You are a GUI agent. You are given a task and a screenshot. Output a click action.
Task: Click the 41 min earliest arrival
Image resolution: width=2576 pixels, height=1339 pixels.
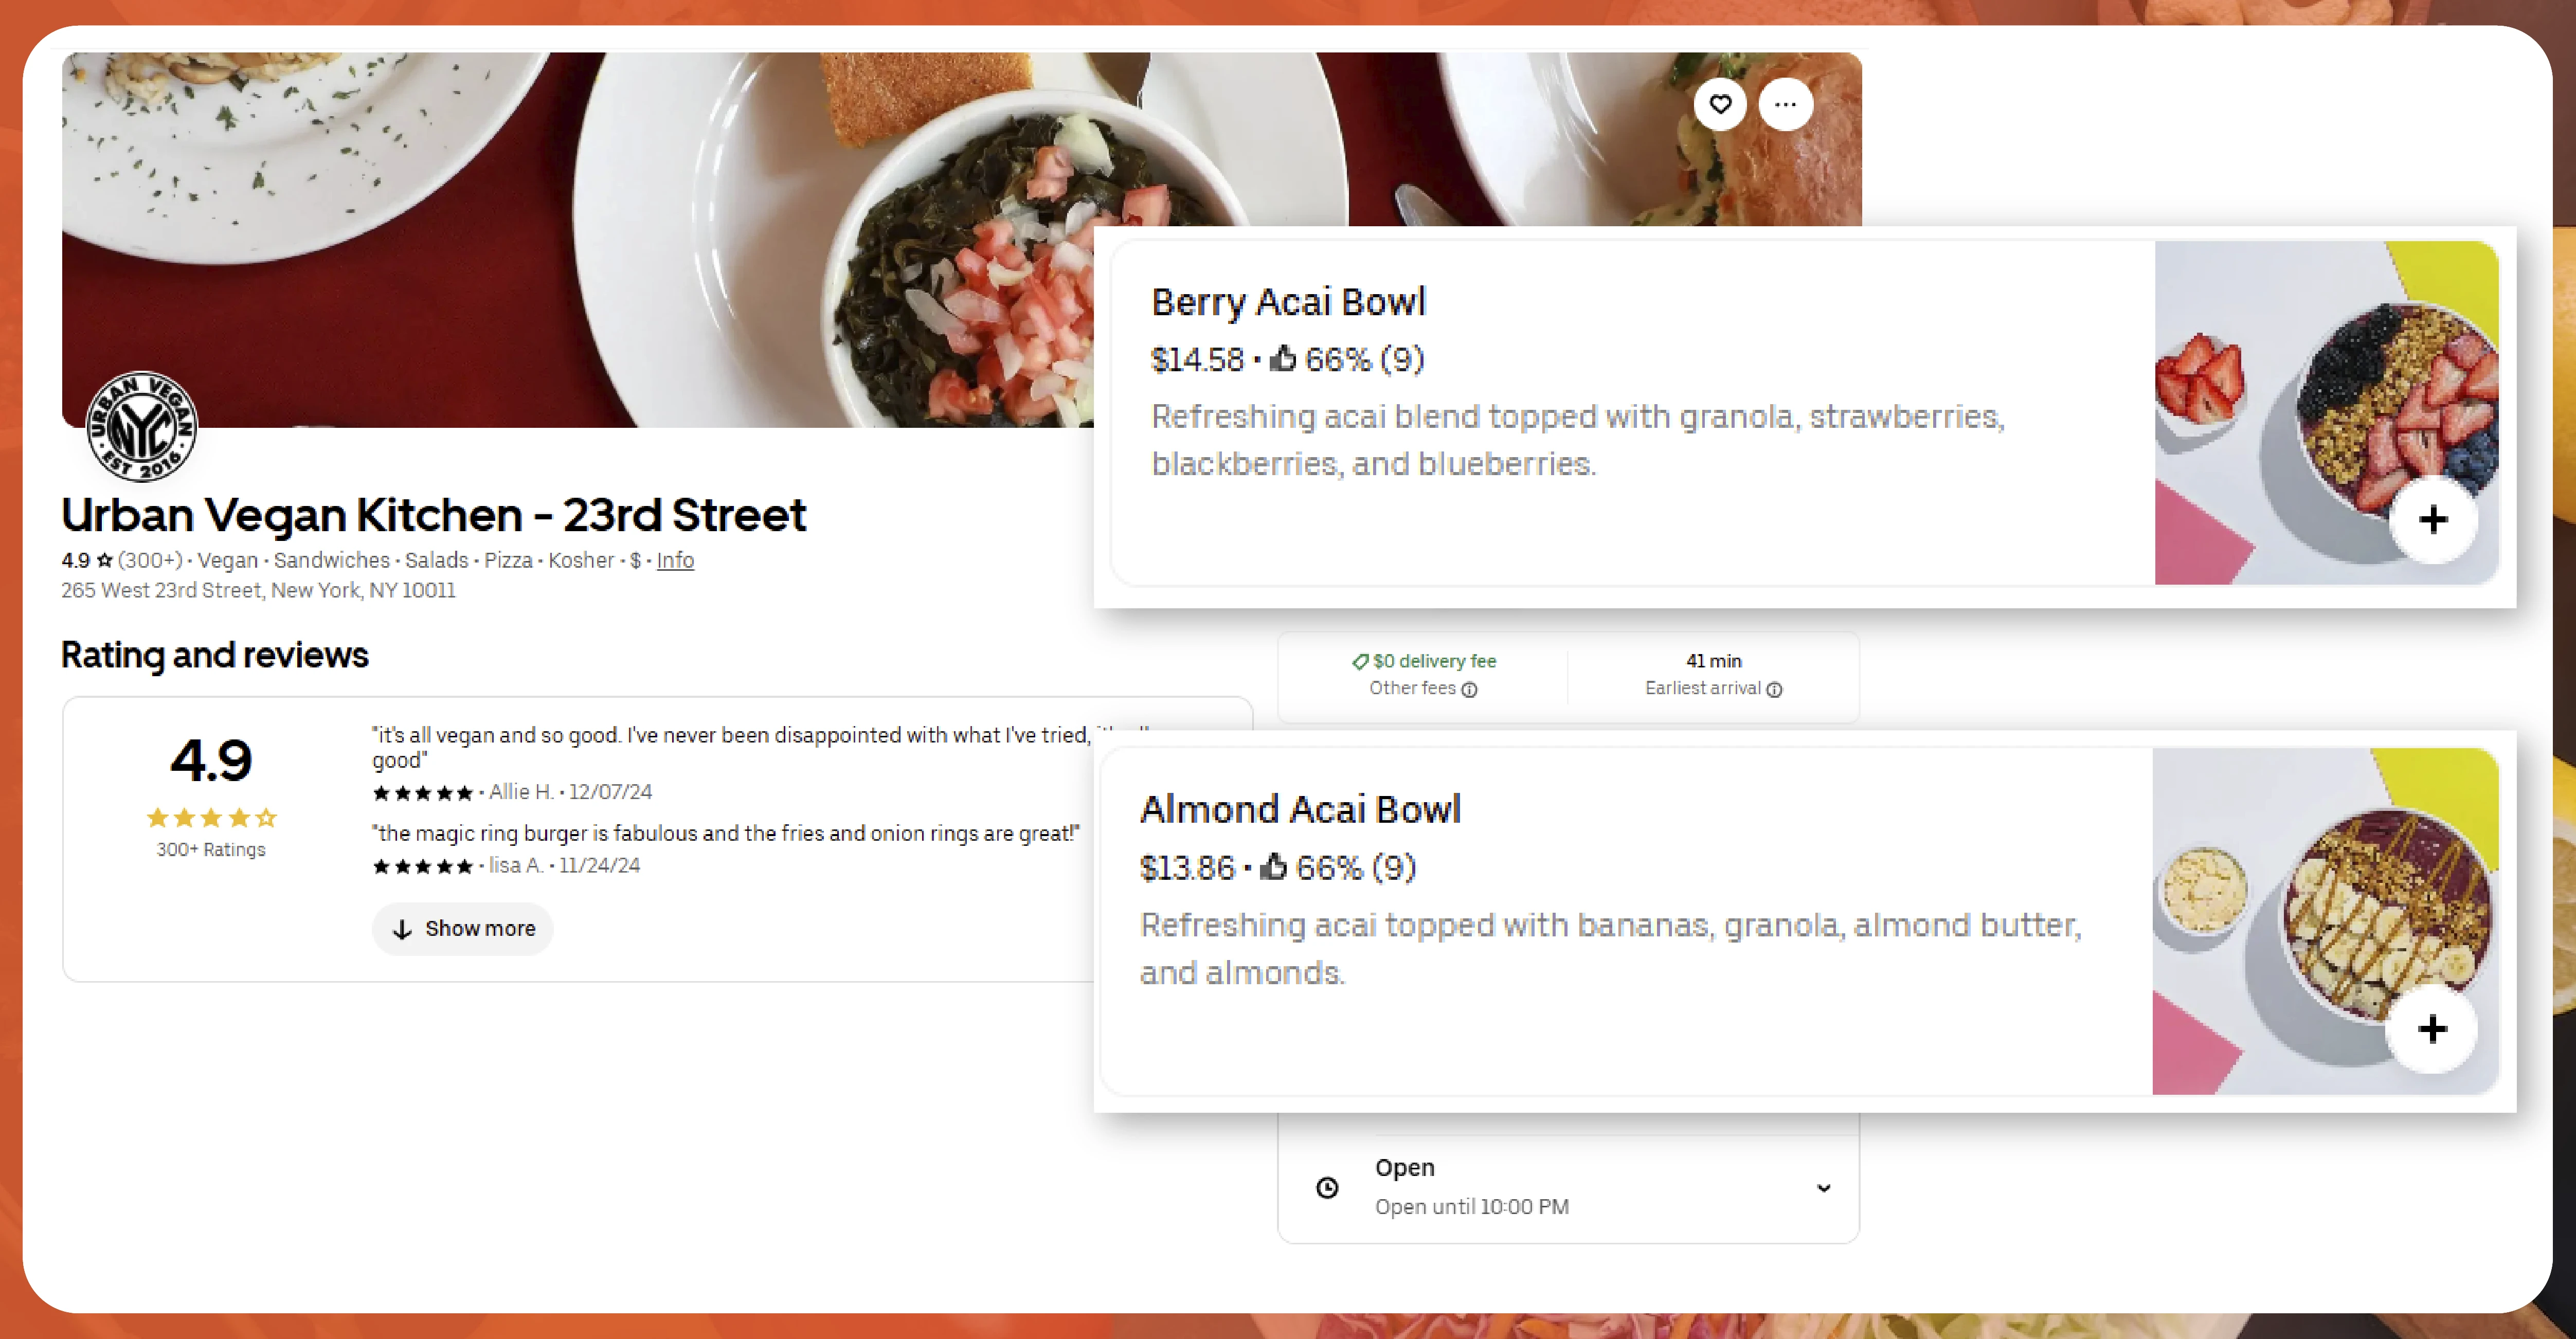click(1713, 661)
